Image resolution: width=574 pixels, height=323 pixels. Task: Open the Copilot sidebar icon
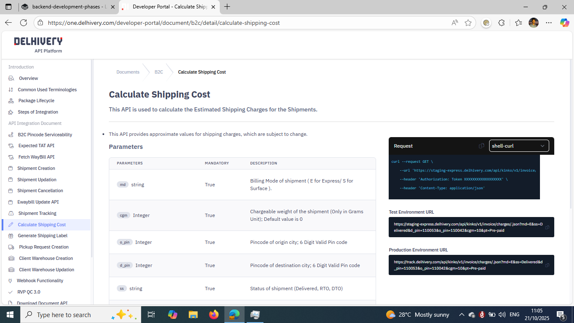tap(564, 23)
